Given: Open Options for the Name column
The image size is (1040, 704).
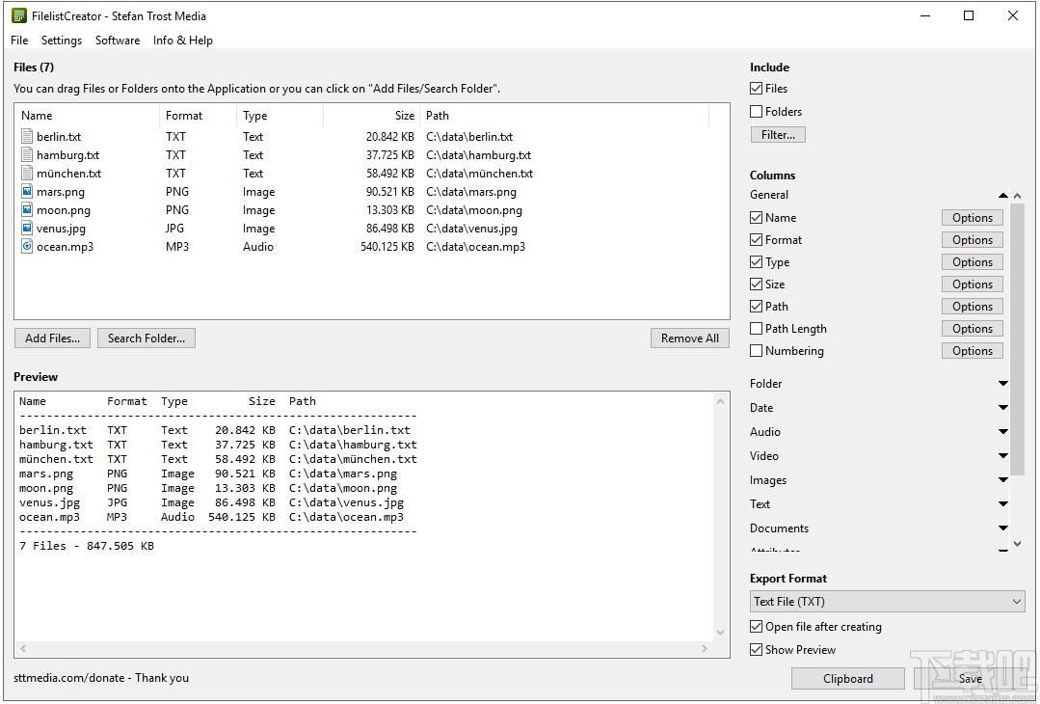Looking at the screenshot, I should pos(973,218).
